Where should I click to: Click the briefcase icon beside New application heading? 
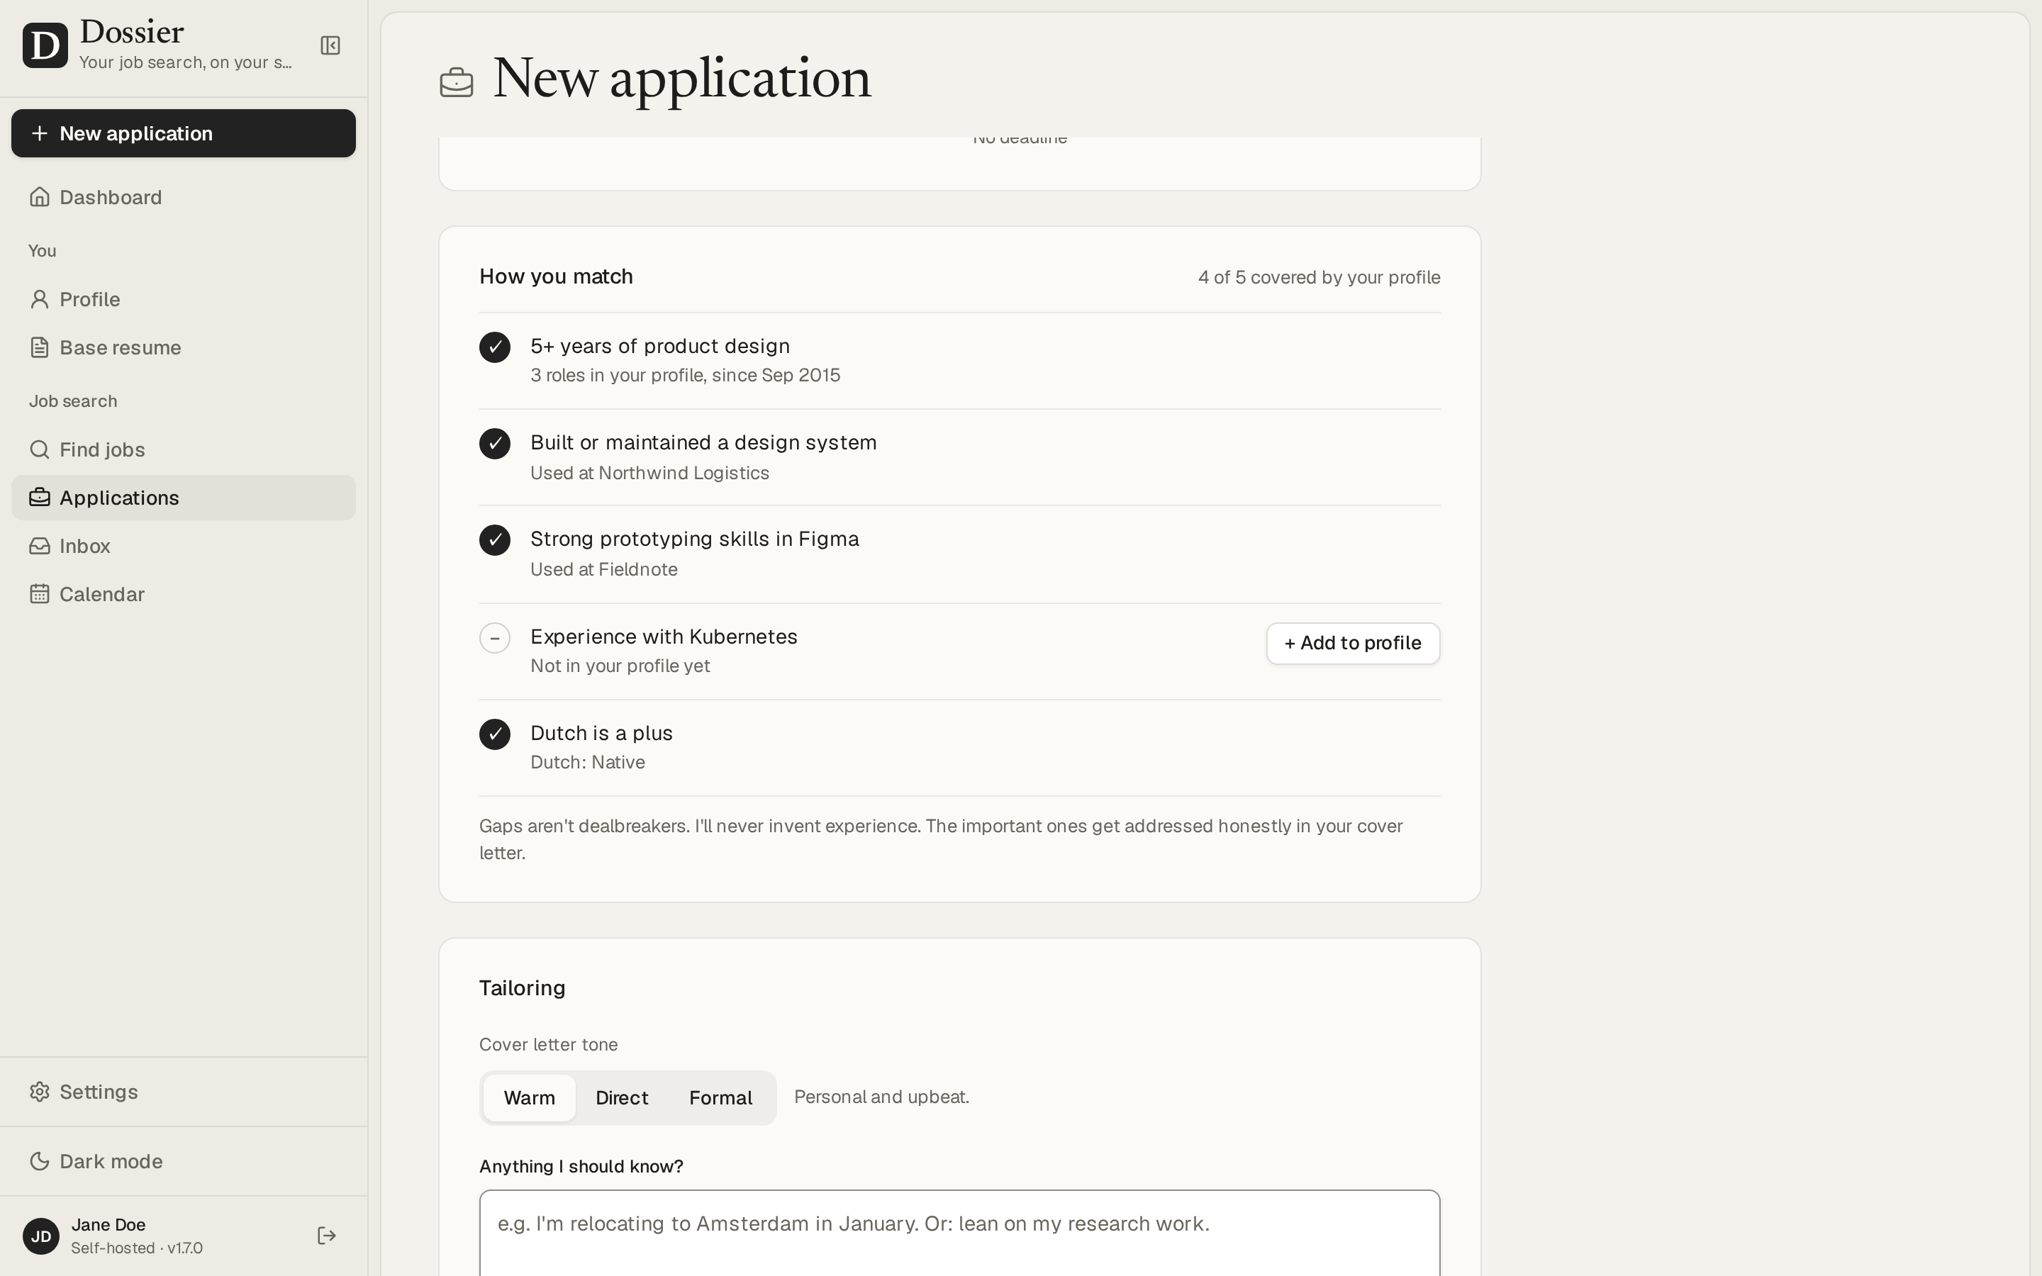pyautogui.click(x=457, y=82)
